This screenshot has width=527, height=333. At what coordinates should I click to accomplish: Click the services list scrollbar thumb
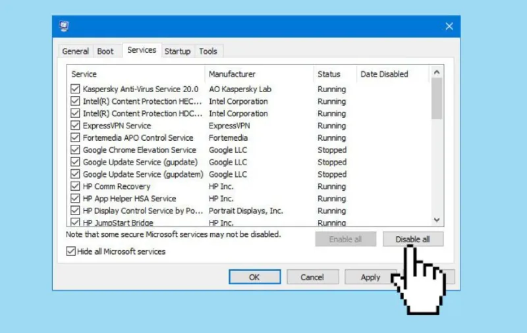[437, 99]
